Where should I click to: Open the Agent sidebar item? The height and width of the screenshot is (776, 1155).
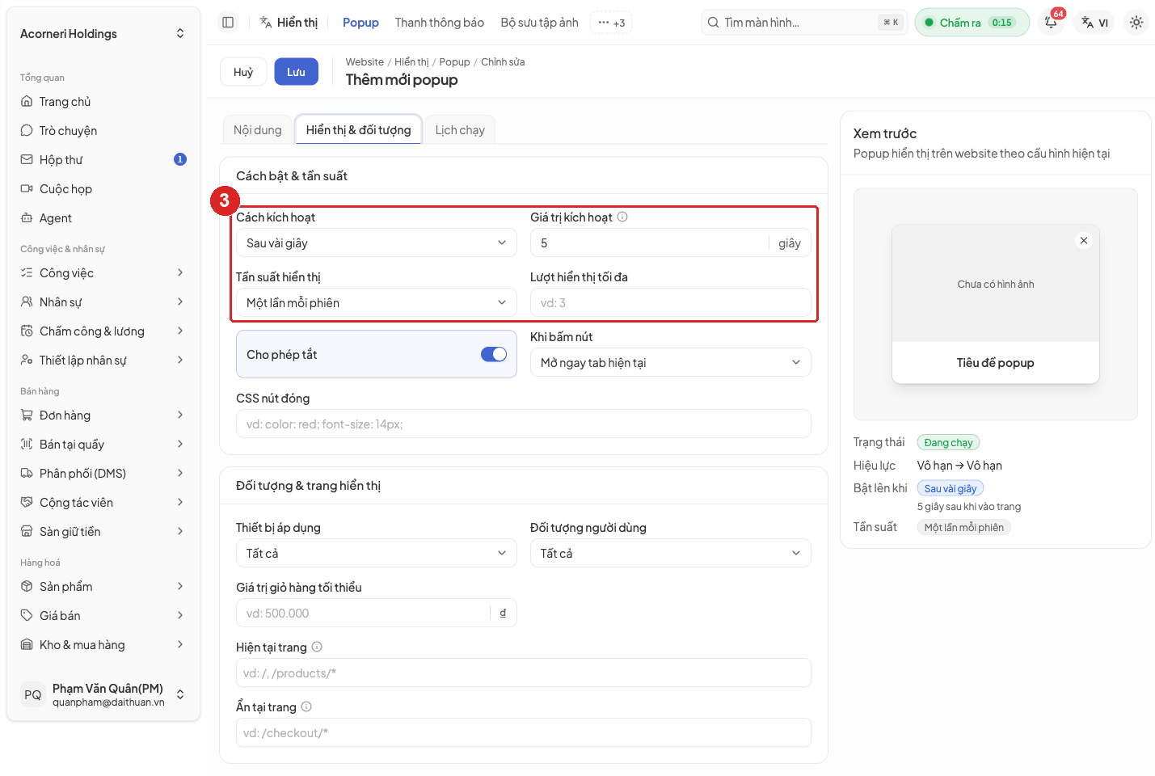(103, 218)
